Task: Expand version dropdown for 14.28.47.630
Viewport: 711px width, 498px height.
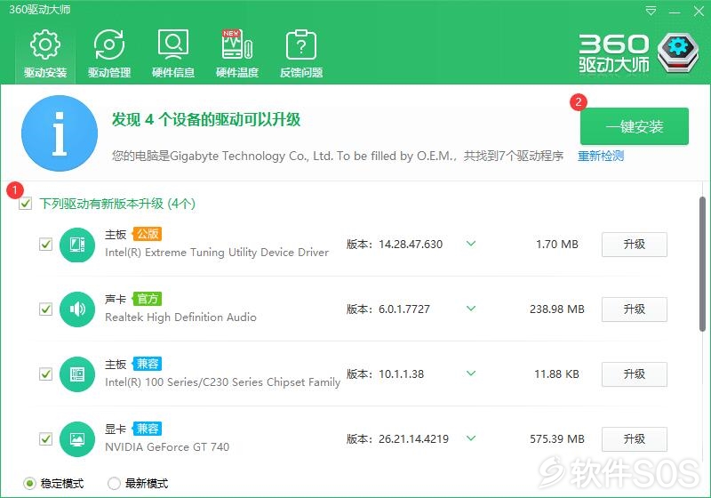Action: pos(471,244)
